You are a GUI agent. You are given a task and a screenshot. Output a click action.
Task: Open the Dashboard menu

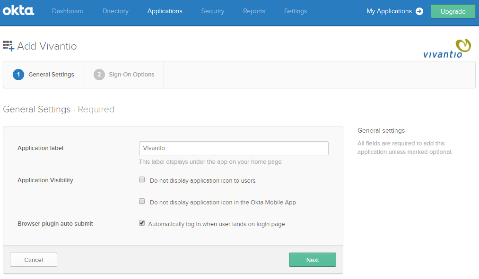pos(68,11)
